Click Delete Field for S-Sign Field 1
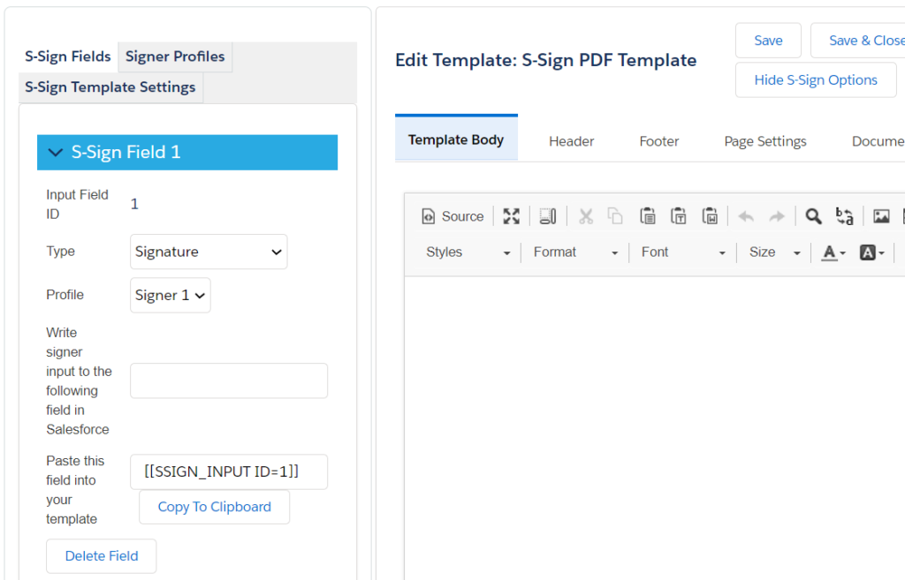Viewport: 905px width, 580px height. click(x=101, y=555)
